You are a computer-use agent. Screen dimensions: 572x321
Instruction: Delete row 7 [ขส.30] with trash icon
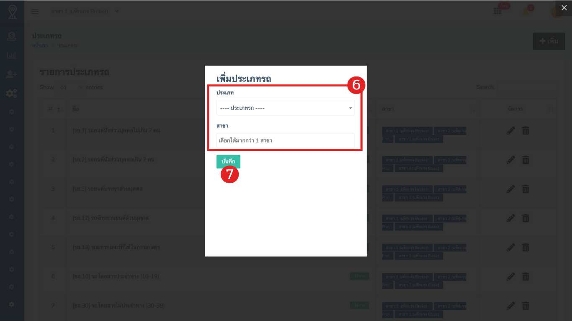click(526, 306)
